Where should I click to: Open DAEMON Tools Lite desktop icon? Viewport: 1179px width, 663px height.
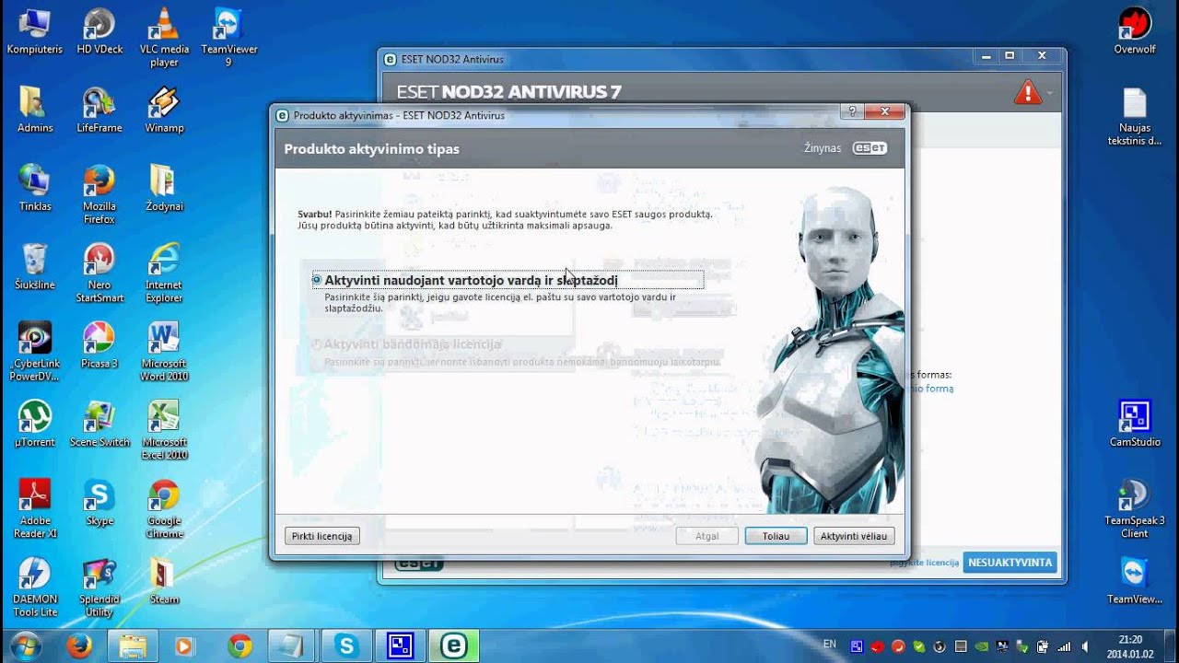(x=35, y=587)
